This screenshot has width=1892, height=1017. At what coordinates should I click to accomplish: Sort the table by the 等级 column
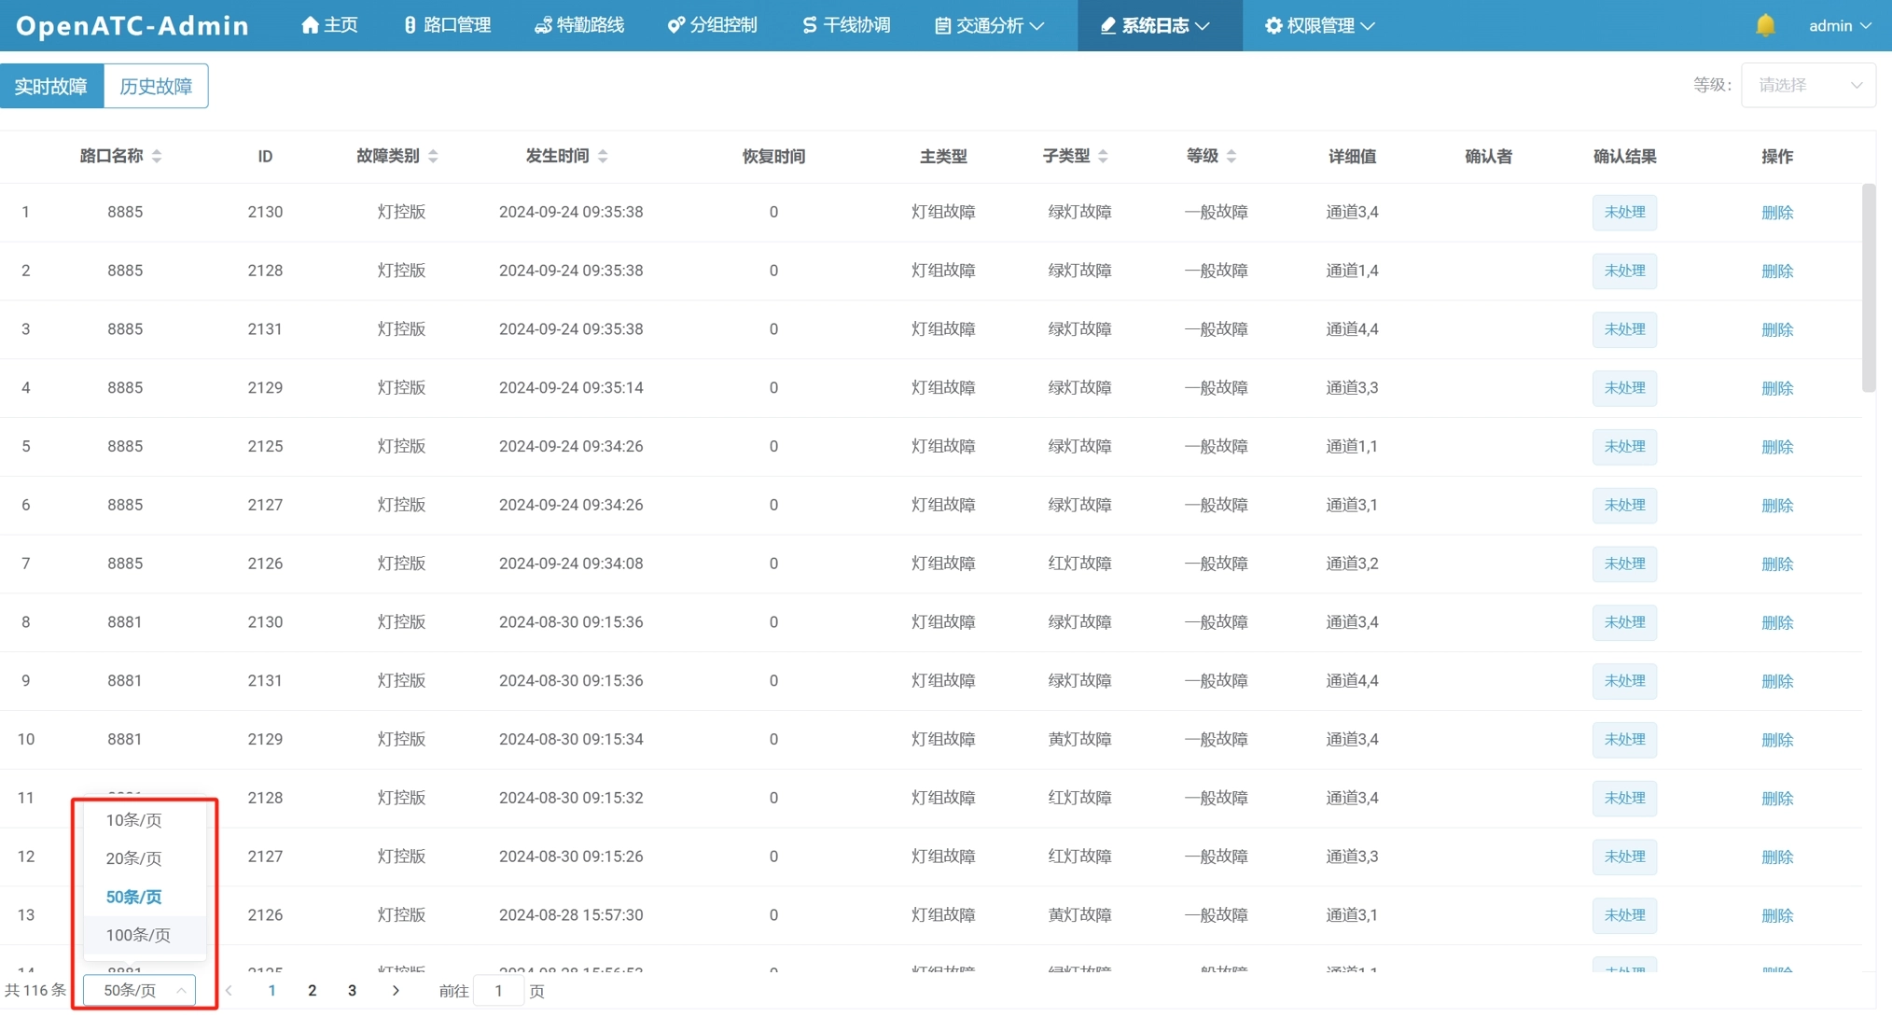click(x=1231, y=156)
